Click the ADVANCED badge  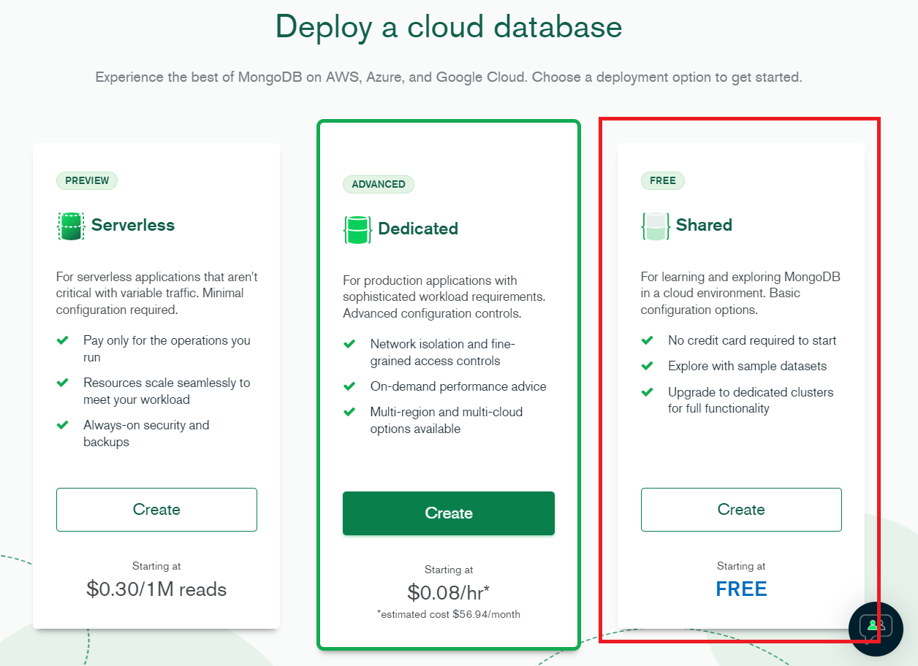tap(379, 184)
